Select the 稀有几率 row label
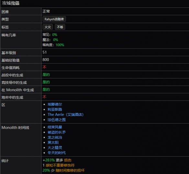 point(9,35)
